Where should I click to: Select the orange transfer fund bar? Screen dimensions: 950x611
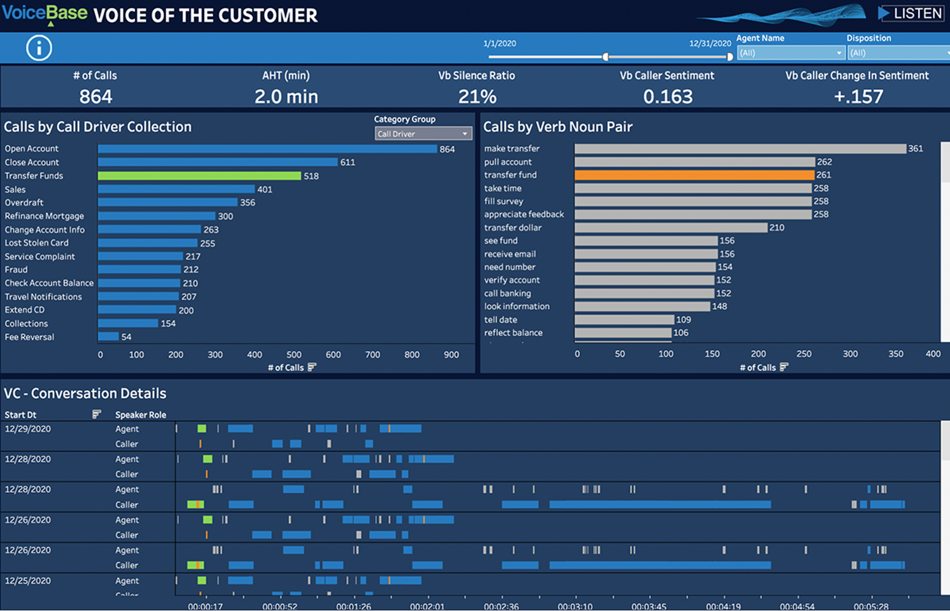click(x=695, y=175)
